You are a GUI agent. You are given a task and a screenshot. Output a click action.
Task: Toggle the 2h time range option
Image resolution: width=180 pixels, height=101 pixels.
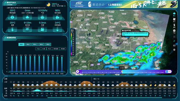[167, 71]
